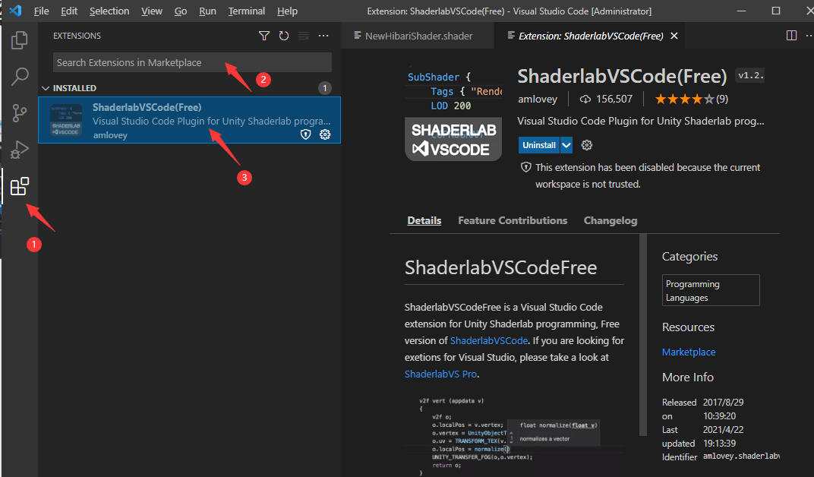Switch to the Changelog tab
This screenshot has width=814, height=477.
click(610, 220)
